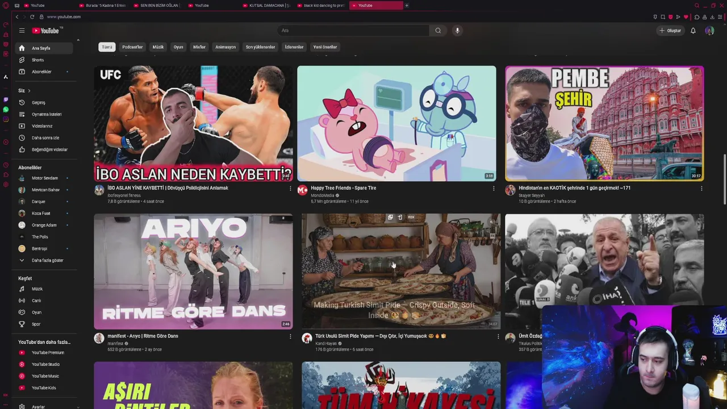This screenshot has height=409, width=727.
Task: Open options menu for İBO ASLAN video
Action: pyautogui.click(x=290, y=188)
